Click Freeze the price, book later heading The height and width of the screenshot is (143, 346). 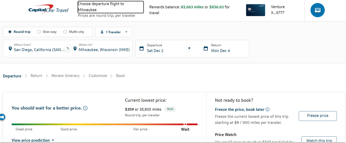click(x=240, y=109)
